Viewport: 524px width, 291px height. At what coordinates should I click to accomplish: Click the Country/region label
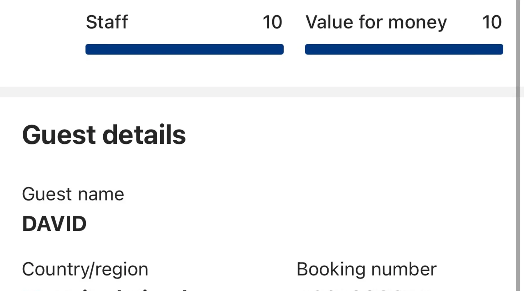[85, 269]
